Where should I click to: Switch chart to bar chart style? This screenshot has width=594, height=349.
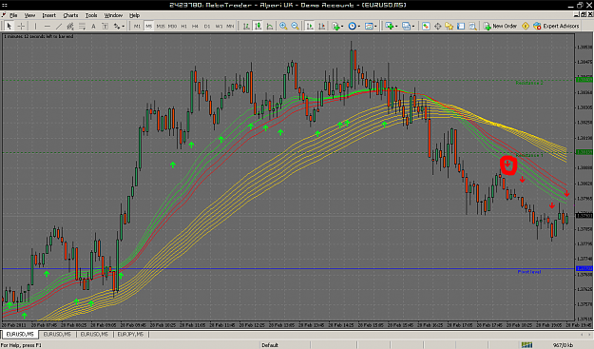[246, 26]
